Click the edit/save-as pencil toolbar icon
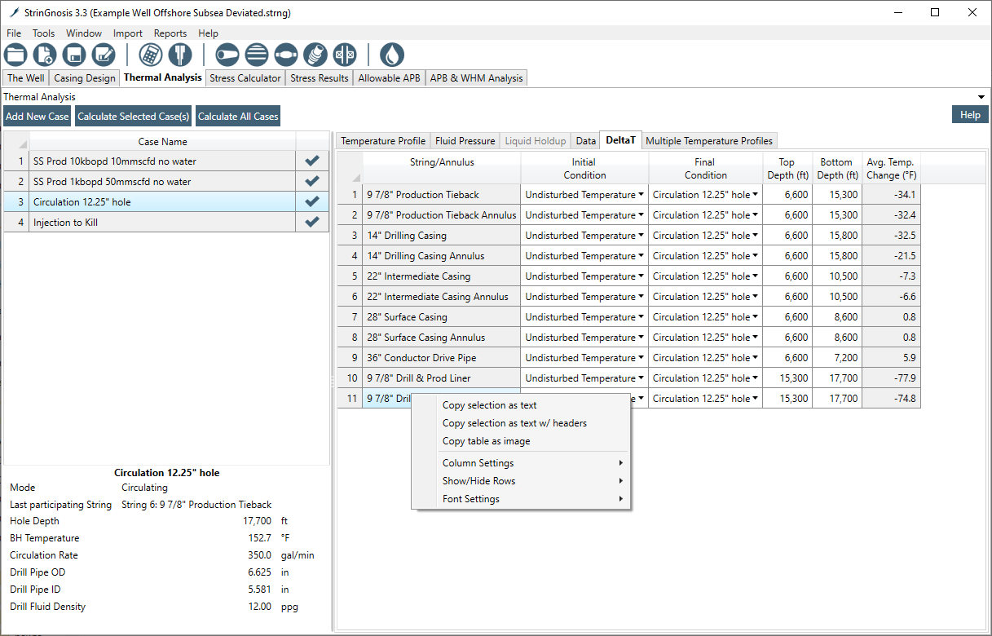 (x=104, y=55)
